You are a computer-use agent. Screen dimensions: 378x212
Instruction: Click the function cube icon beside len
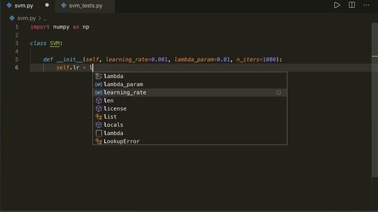[x=99, y=101]
